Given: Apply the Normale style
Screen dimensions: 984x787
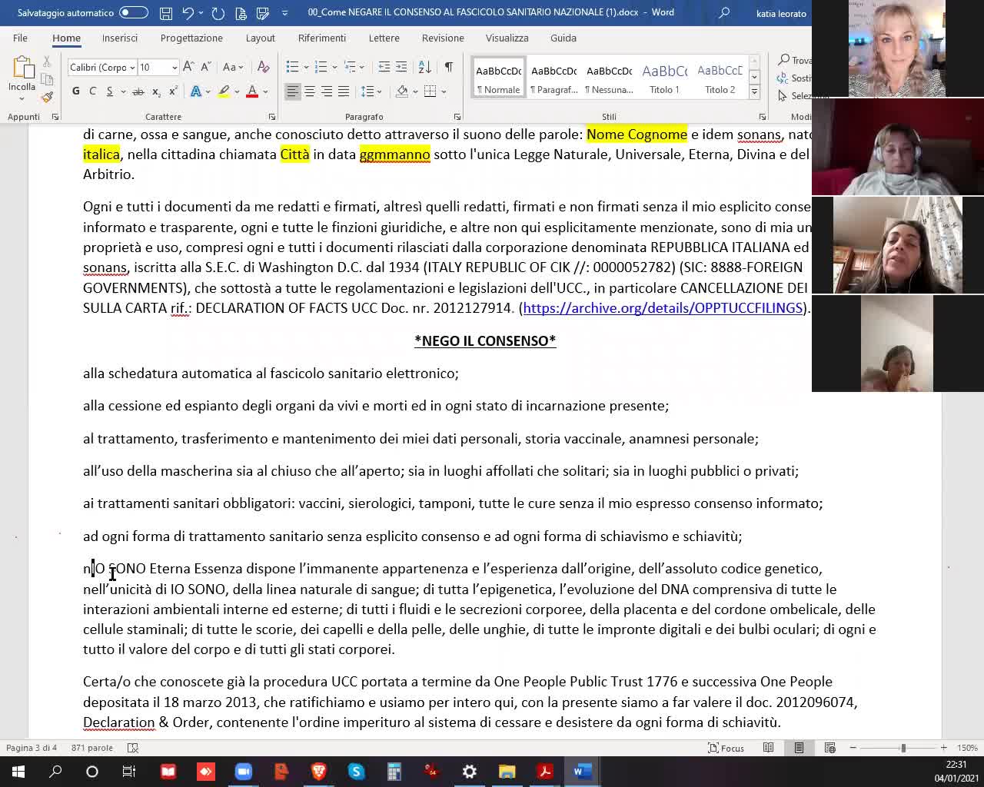Looking at the screenshot, I should pyautogui.click(x=498, y=77).
